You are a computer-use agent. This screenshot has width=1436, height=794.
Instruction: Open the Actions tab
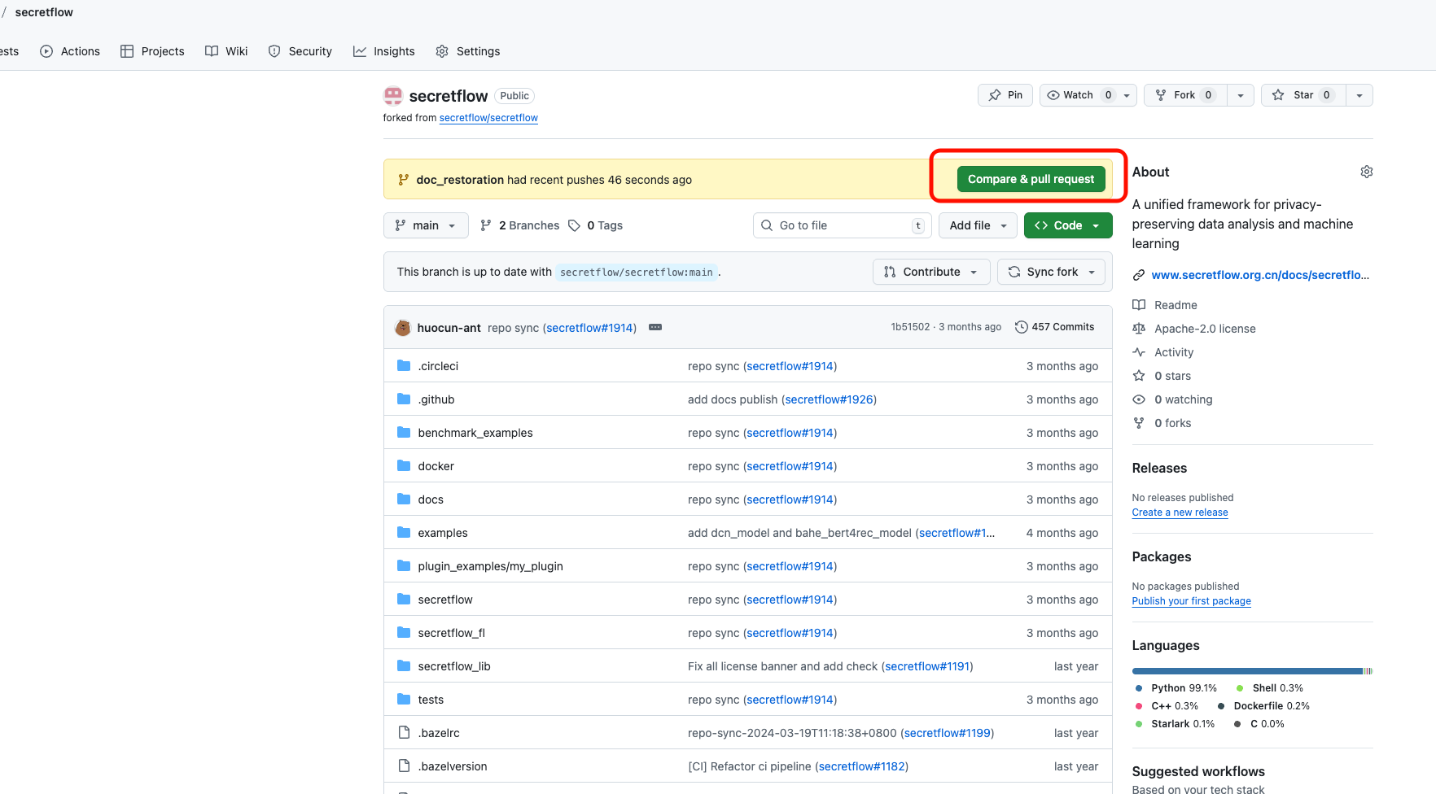point(70,51)
